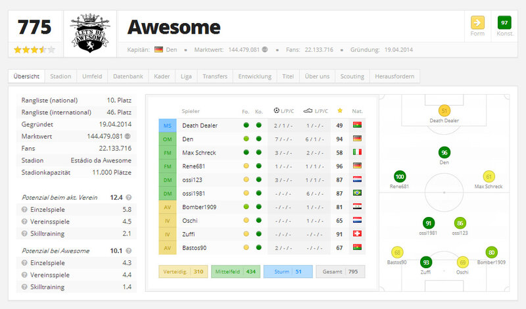The height and width of the screenshot is (309, 526).
Task: Click the Gesamt 795 summary box
Action: point(341,272)
